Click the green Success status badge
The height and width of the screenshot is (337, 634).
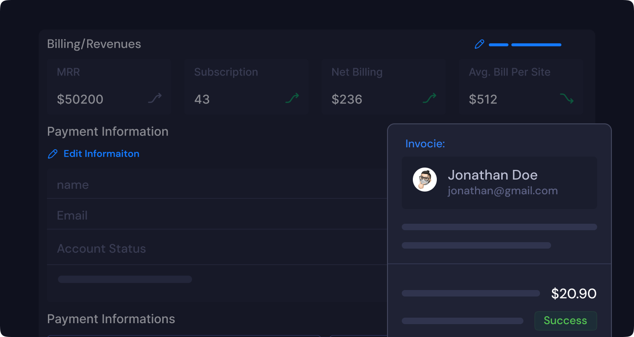(x=565, y=321)
